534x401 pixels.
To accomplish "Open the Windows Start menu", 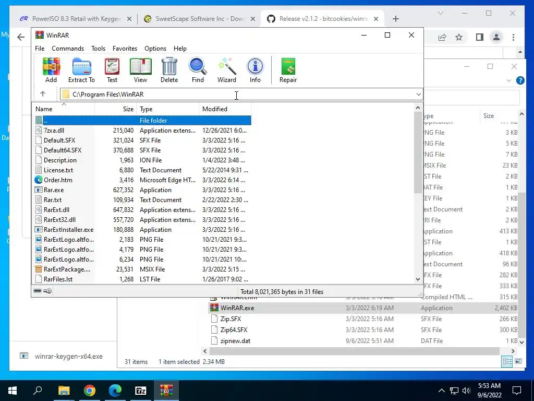I will [13, 391].
